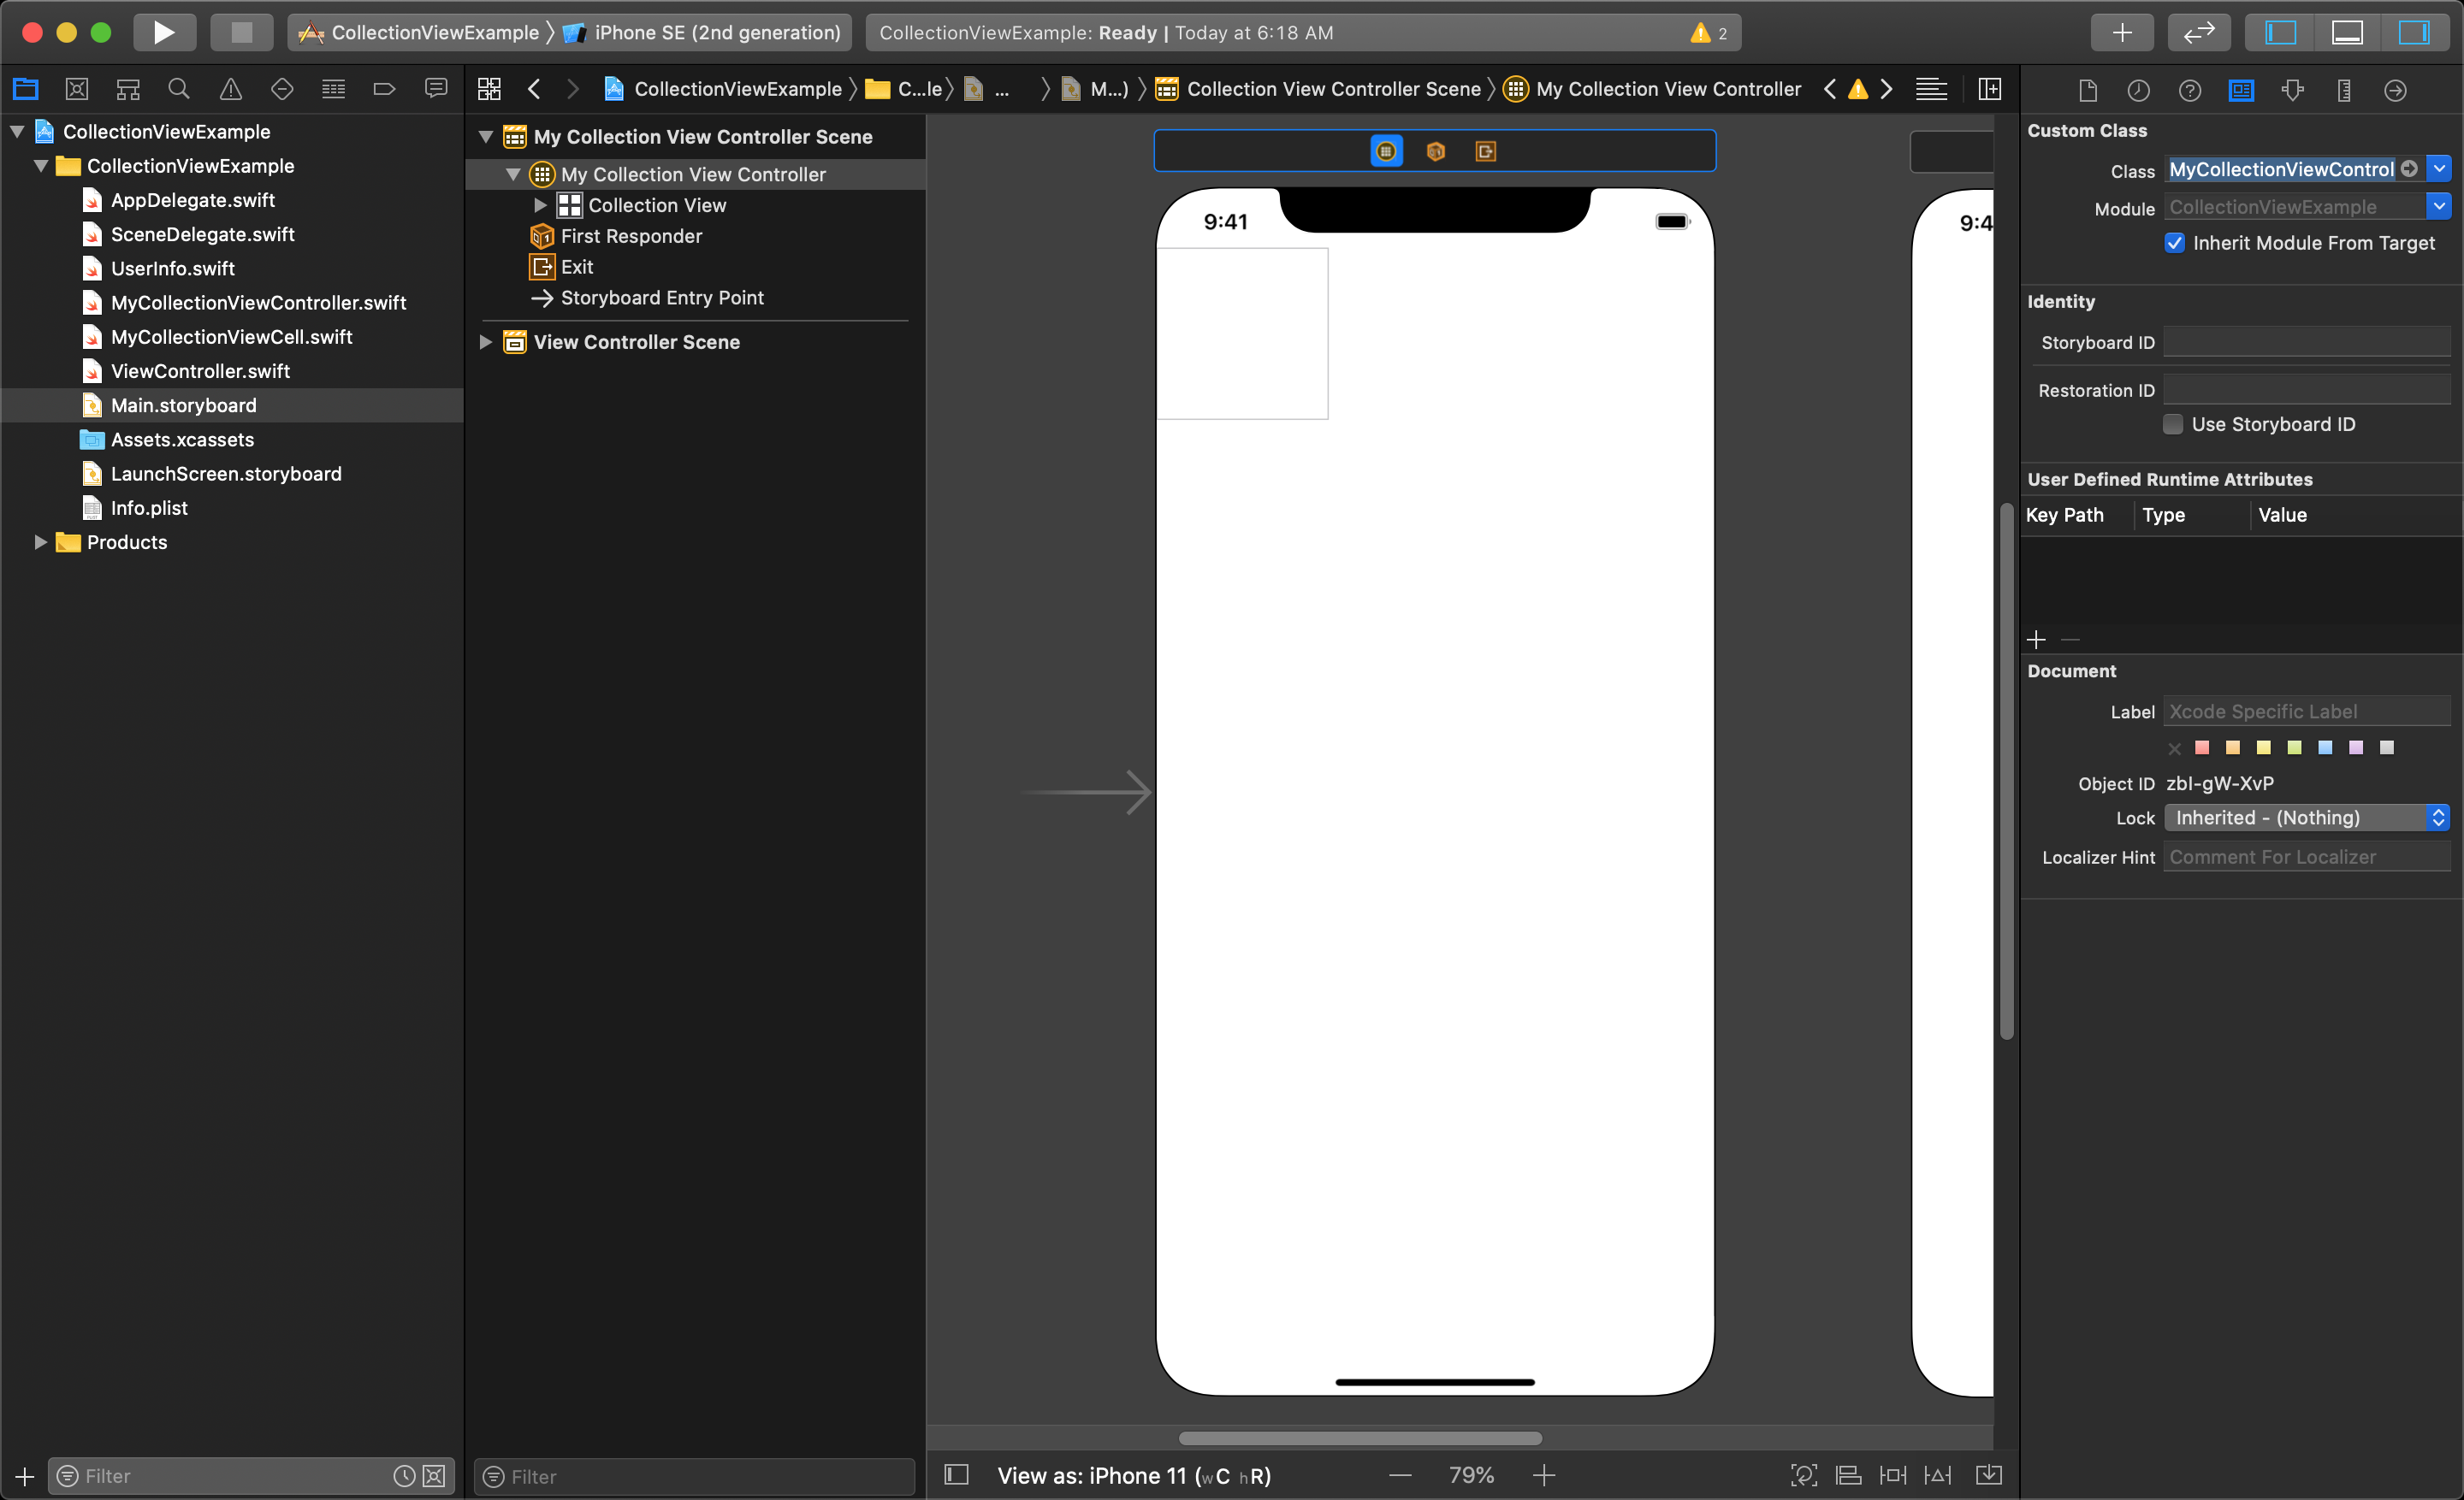Image resolution: width=2464 pixels, height=1500 pixels.
Task: Select the Add button in toolbar
Action: click(2121, 32)
